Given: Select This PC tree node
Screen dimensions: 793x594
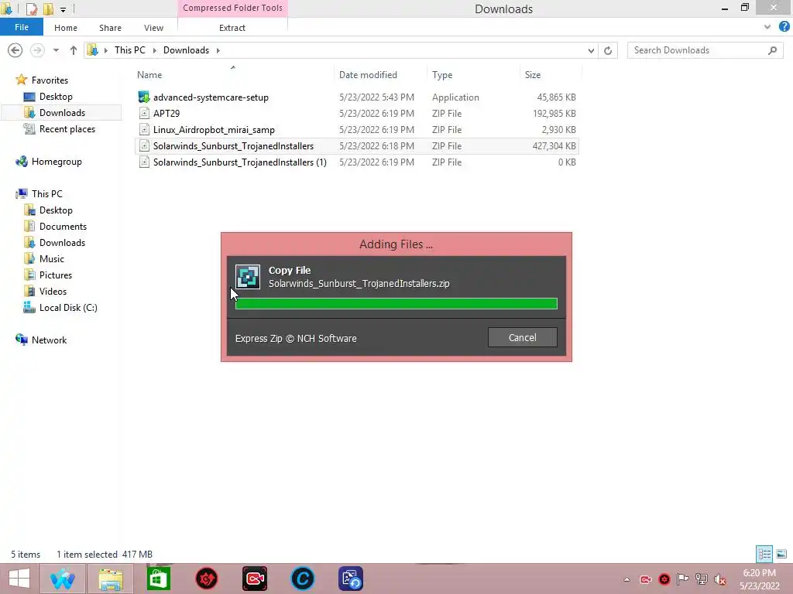Looking at the screenshot, I should pos(46,194).
